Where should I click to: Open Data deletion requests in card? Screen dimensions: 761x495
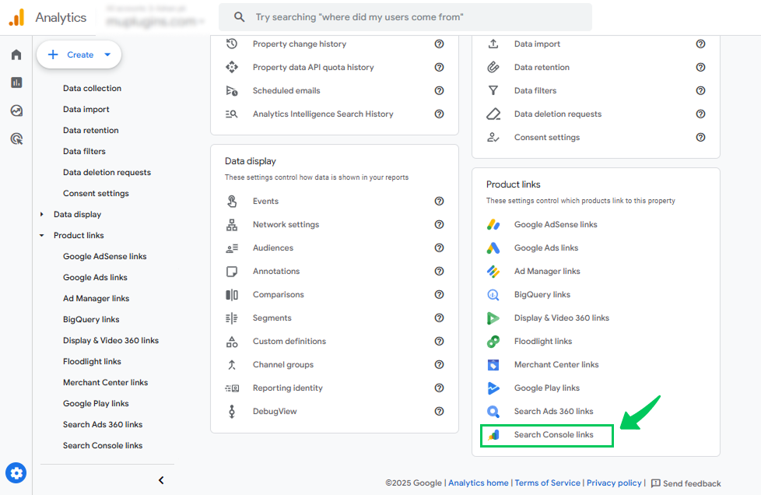pyautogui.click(x=558, y=114)
